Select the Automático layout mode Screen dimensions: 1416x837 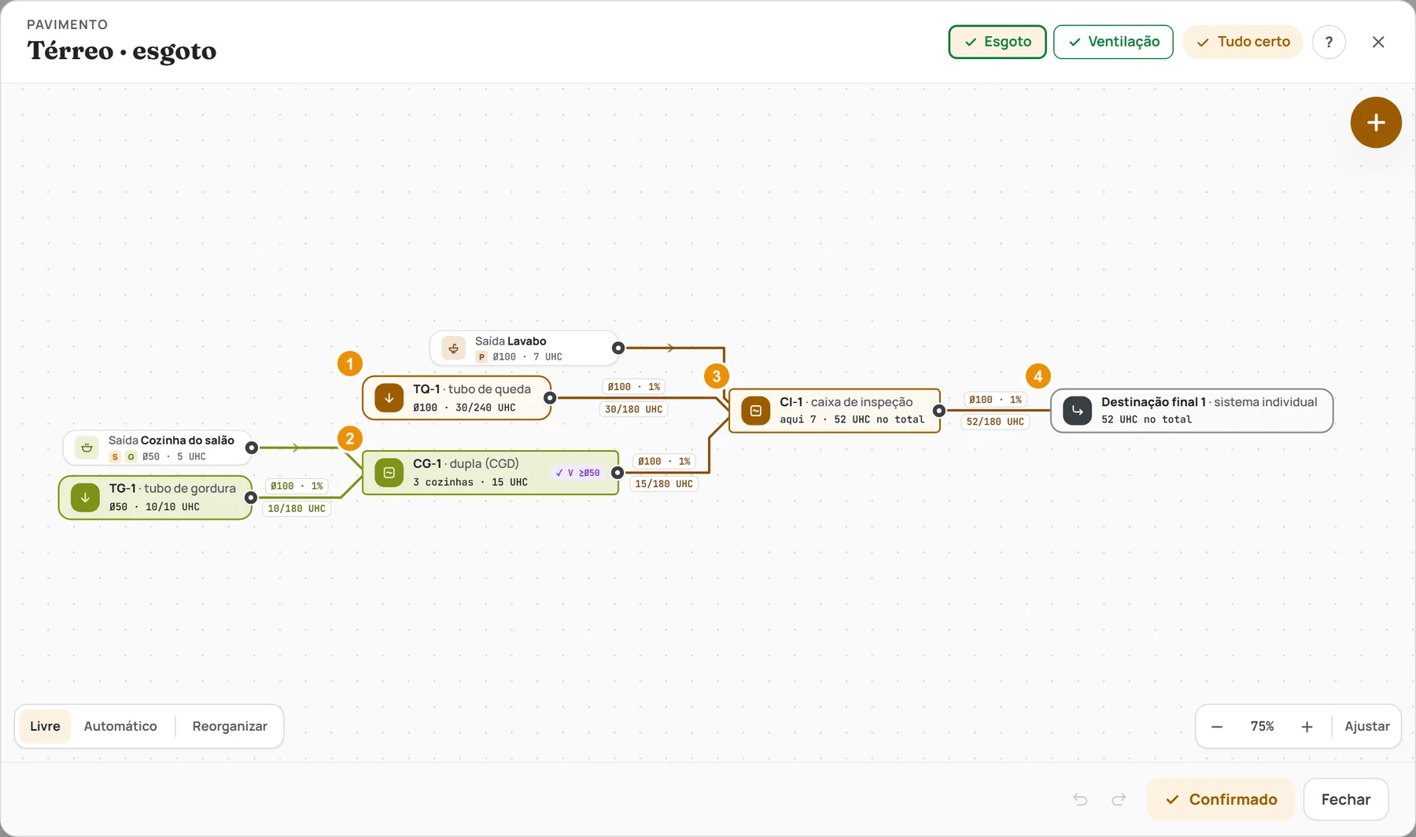[120, 726]
